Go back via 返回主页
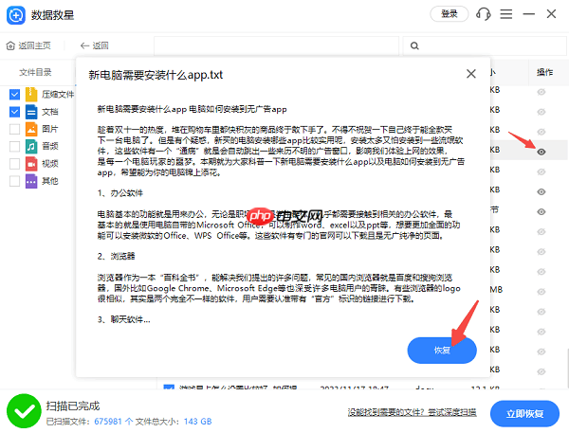The height and width of the screenshot is (433, 569). tap(28, 45)
